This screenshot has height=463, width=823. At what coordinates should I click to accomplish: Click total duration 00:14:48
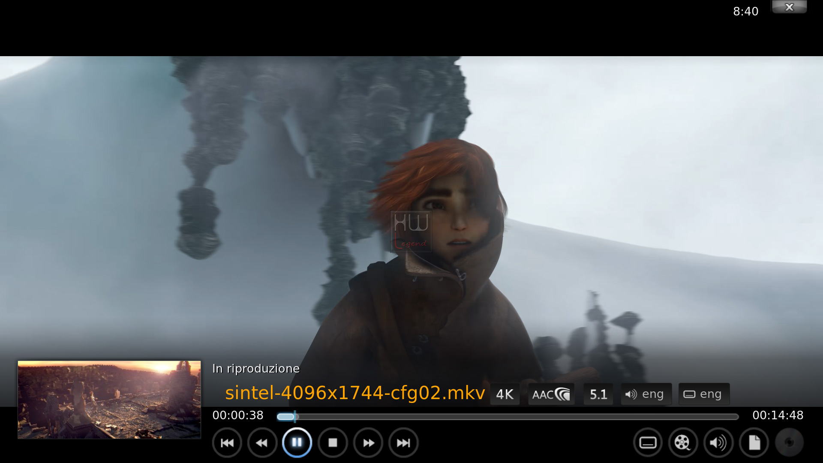[778, 415]
